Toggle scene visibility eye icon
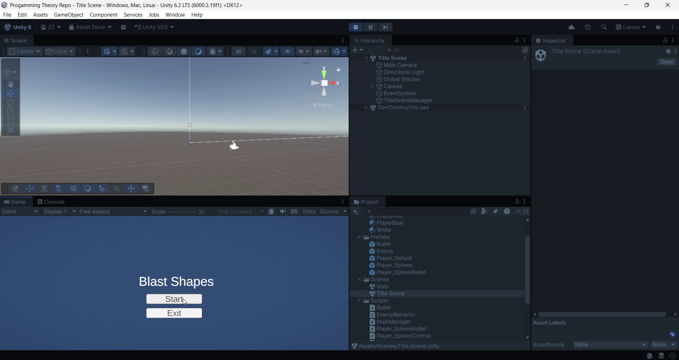 click(288, 52)
